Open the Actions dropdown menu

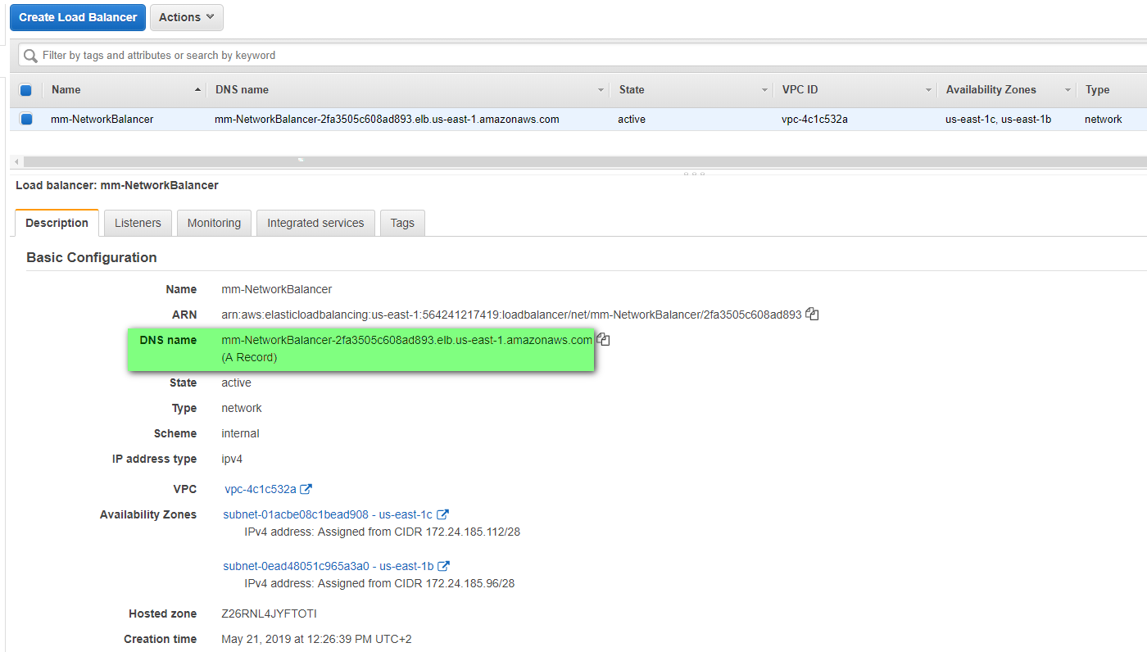click(186, 17)
